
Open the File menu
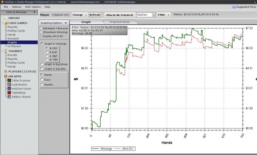[6, 7]
